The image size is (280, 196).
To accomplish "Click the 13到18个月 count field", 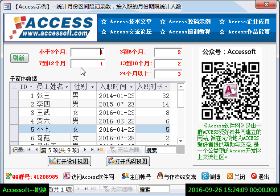I will point(168,64).
